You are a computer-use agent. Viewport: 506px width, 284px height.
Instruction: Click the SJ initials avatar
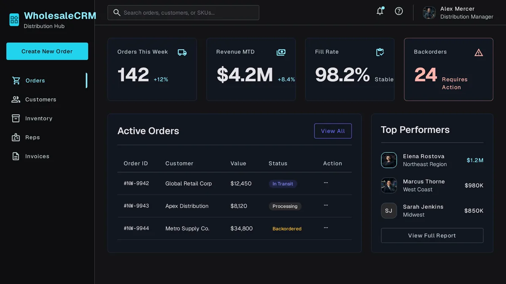(x=389, y=210)
